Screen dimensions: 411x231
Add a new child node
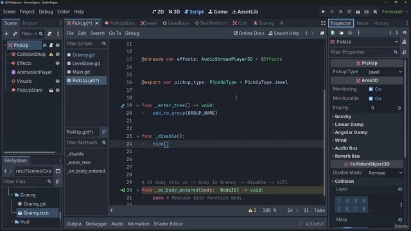[6, 34]
